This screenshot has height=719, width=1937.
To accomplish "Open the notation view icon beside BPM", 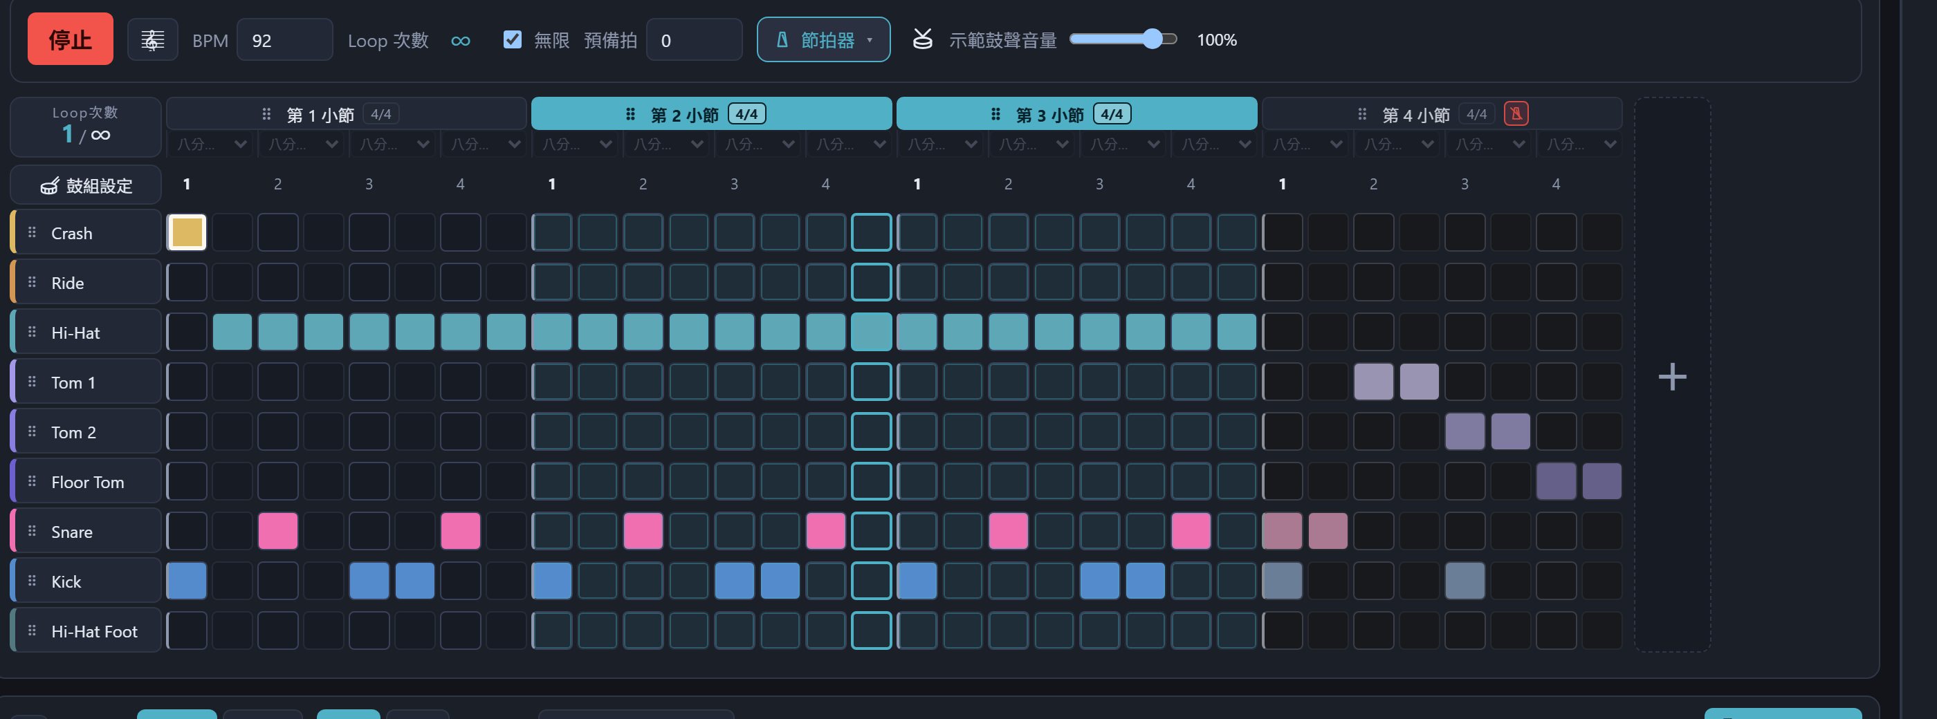I will click(x=153, y=40).
